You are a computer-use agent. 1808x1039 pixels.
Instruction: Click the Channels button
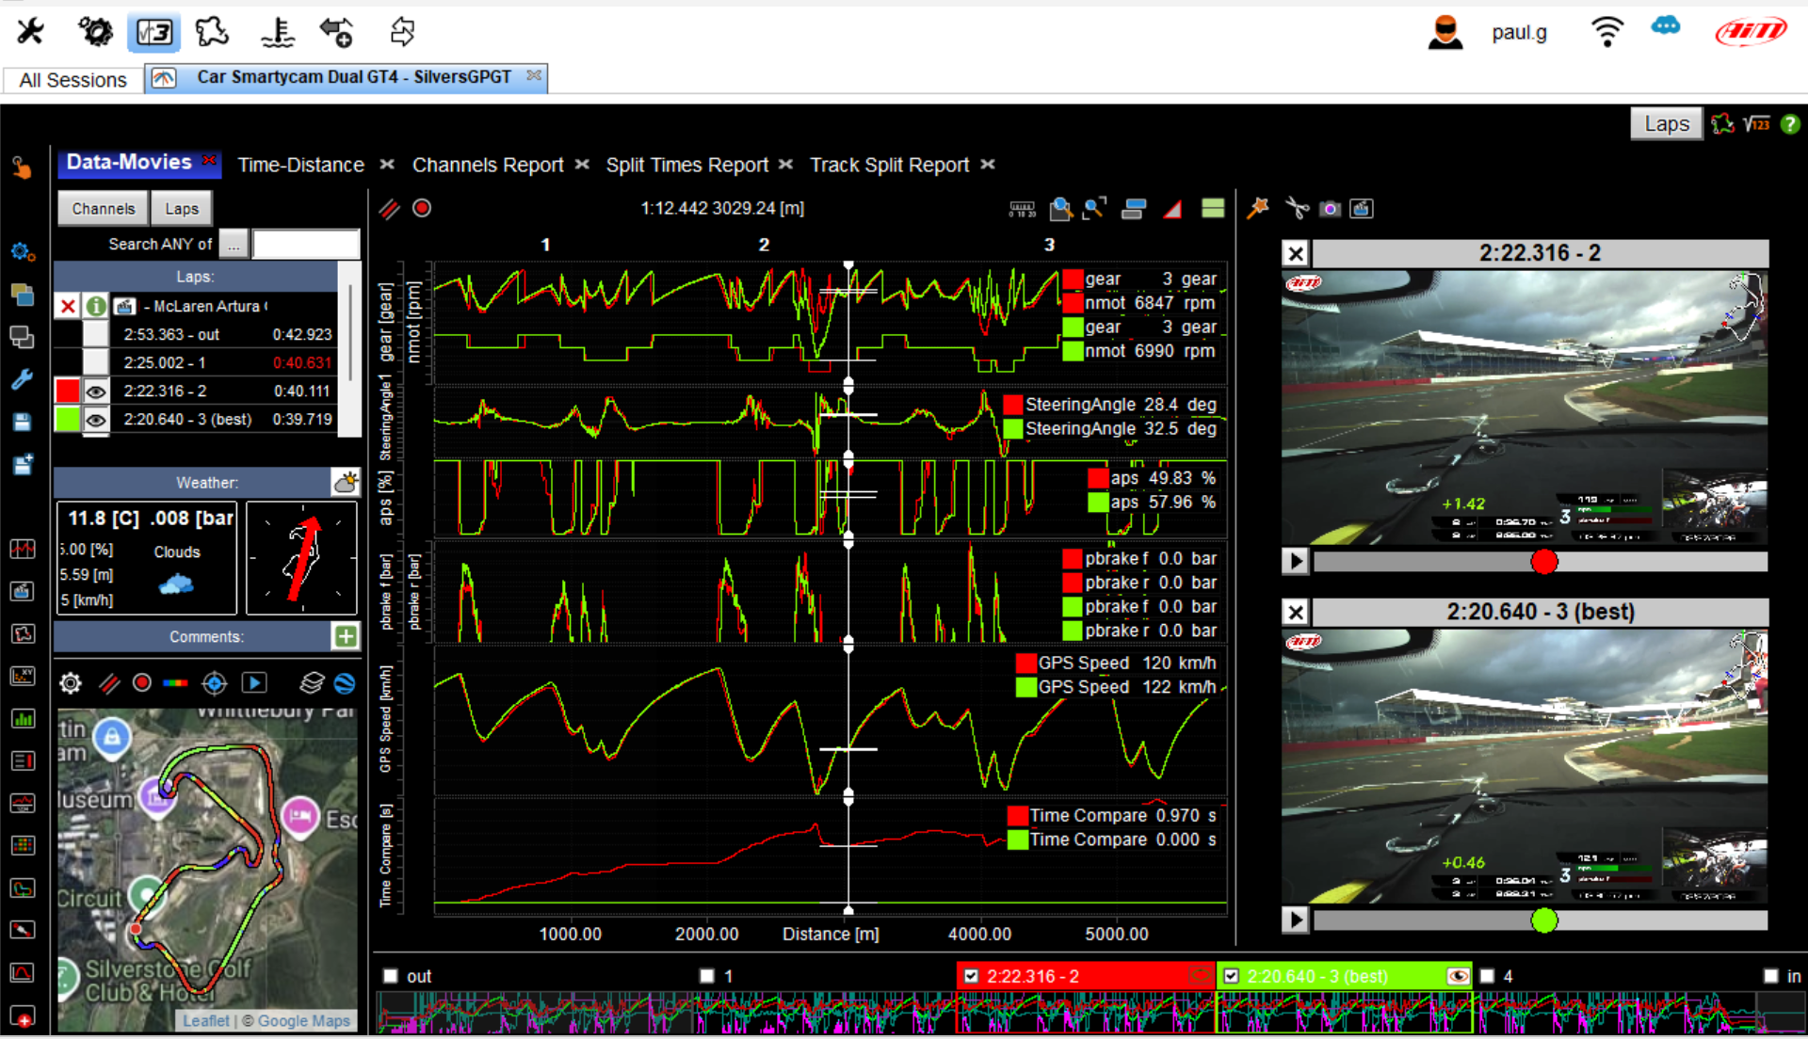[x=104, y=209]
